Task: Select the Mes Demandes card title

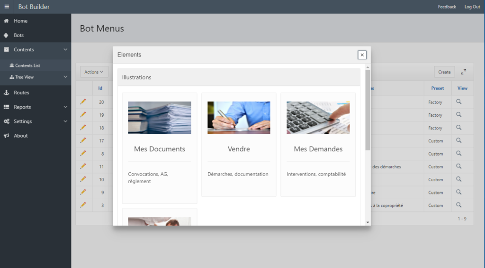Action: [x=318, y=149]
